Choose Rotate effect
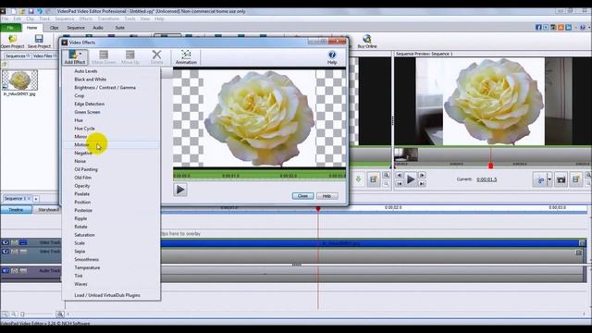The height and width of the screenshot is (333, 592). click(x=80, y=227)
